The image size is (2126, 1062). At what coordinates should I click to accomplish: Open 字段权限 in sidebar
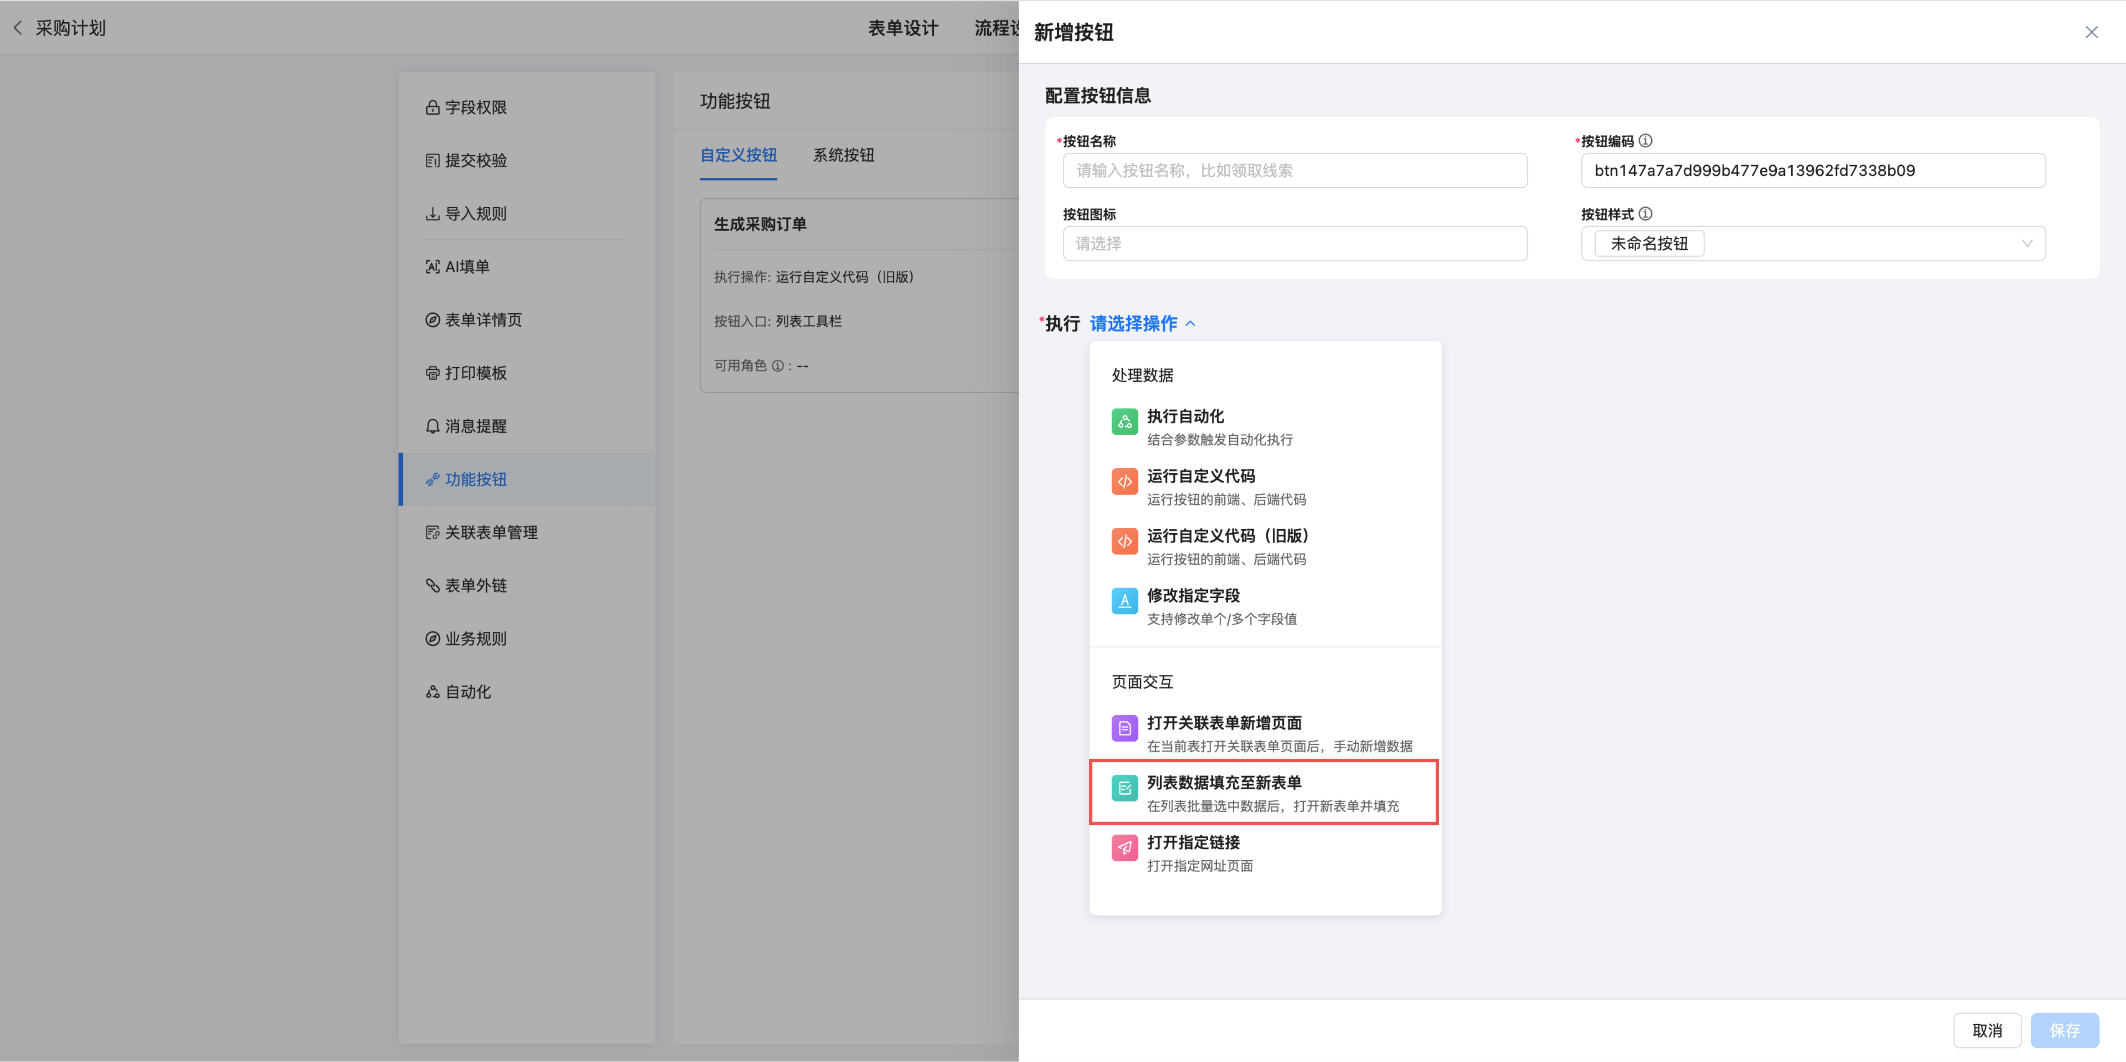click(x=475, y=107)
